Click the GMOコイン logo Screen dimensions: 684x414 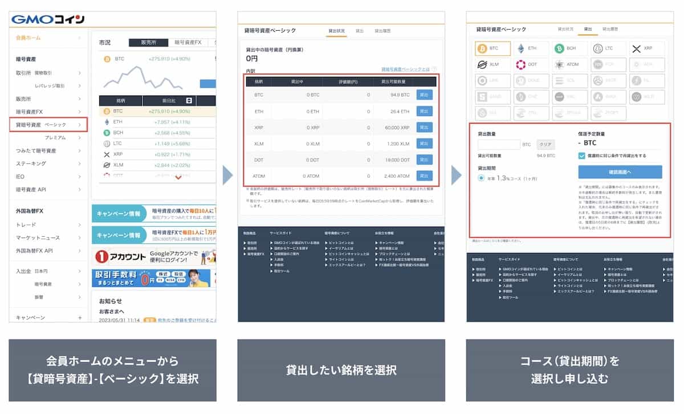tap(48, 19)
